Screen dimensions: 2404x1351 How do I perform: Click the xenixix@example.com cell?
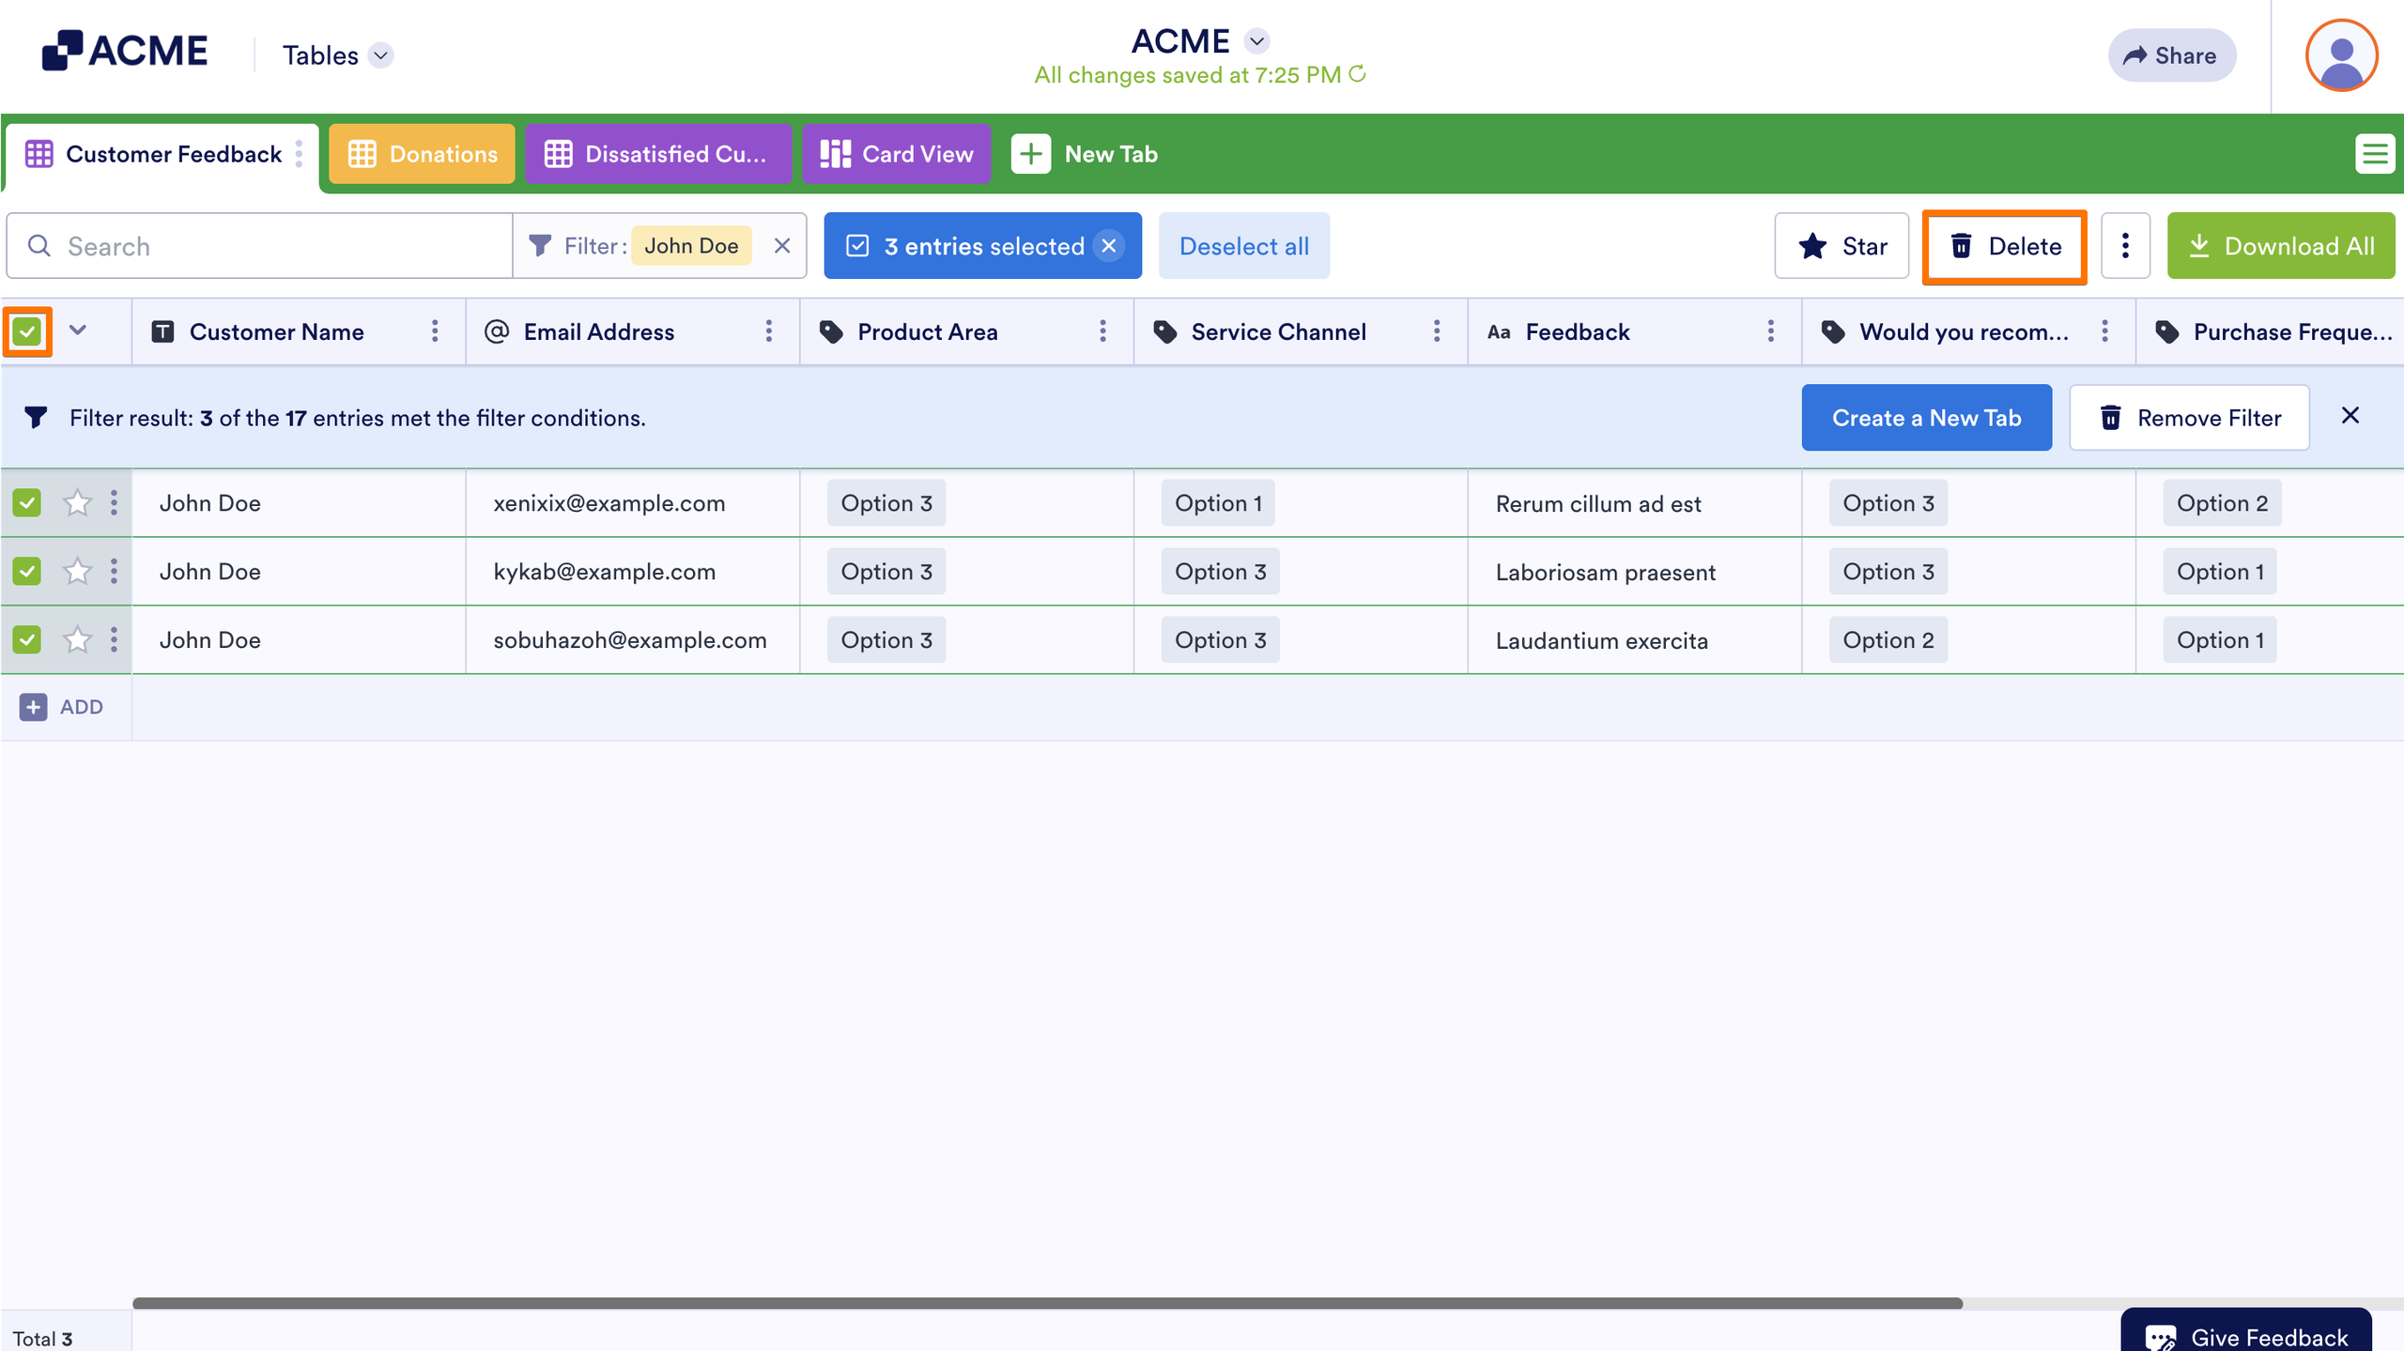(633, 503)
